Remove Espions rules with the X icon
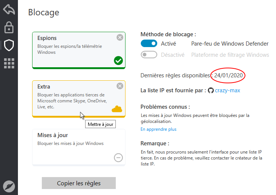The height and width of the screenshot is (195, 276). tap(120, 37)
